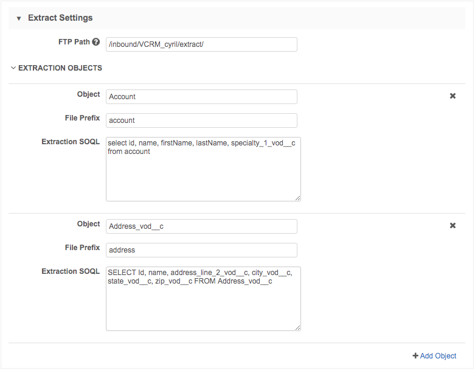Click the Extract Settings header title
Viewport: 475px width, 370px height.
click(x=60, y=18)
